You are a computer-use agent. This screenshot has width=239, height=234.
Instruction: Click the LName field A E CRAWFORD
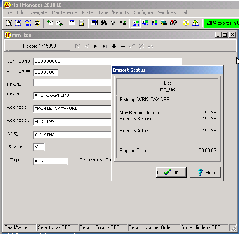[x=73, y=95]
